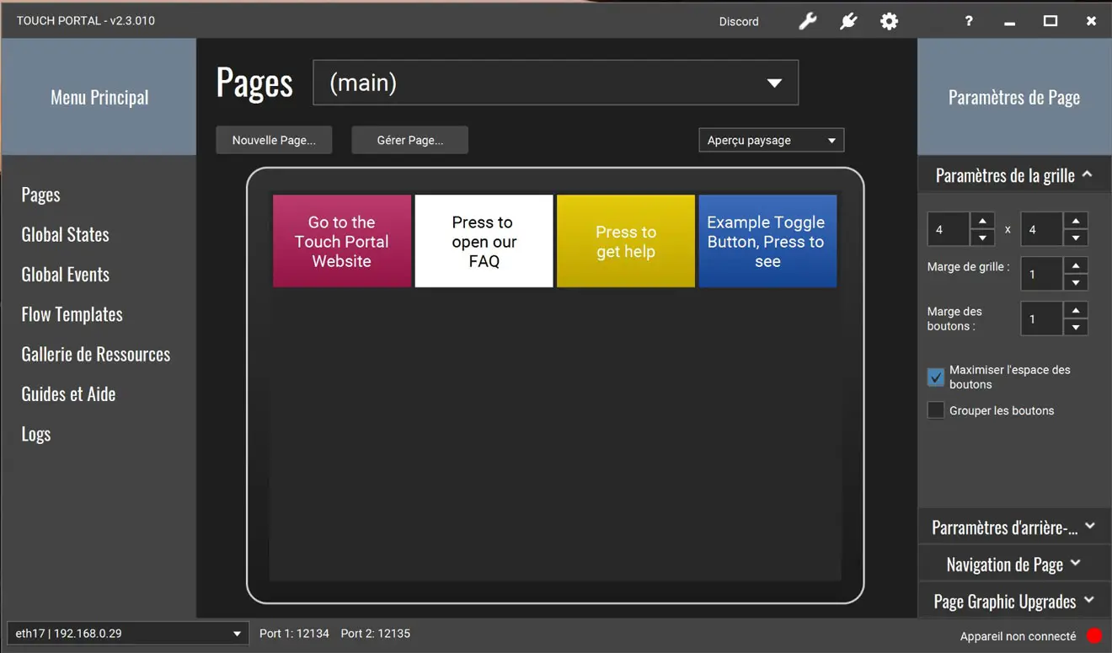Increase grid columns with up arrow
Image resolution: width=1112 pixels, height=653 pixels.
click(982, 221)
